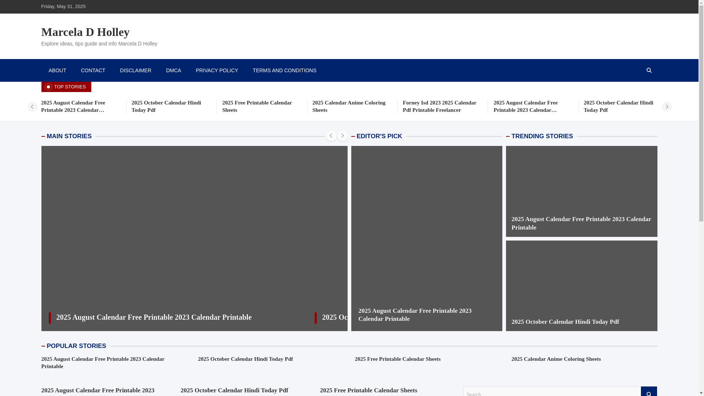The width and height of the screenshot is (704, 396).
Task: Click the TRENDING STORIES heading
Action: pyautogui.click(x=542, y=136)
